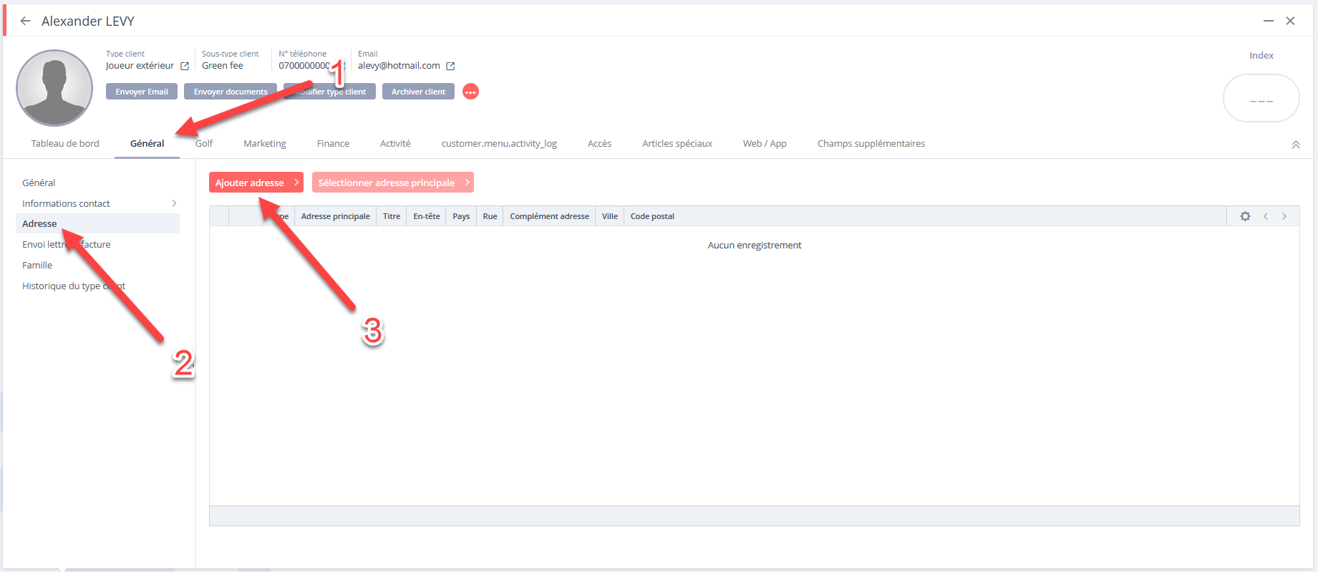The height and width of the screenshot is (572, 1318).
Task: Switch to the Activité tab
Action: (395, 144)
